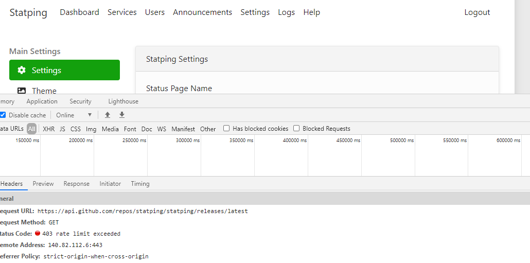530x263 pixels.
Task: Open the Services page in navbar
Action: (122, 12)
